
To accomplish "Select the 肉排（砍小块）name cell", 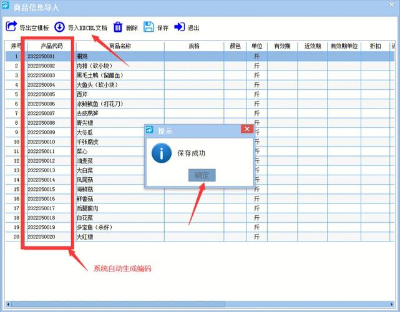I will (x=120, y=66).
